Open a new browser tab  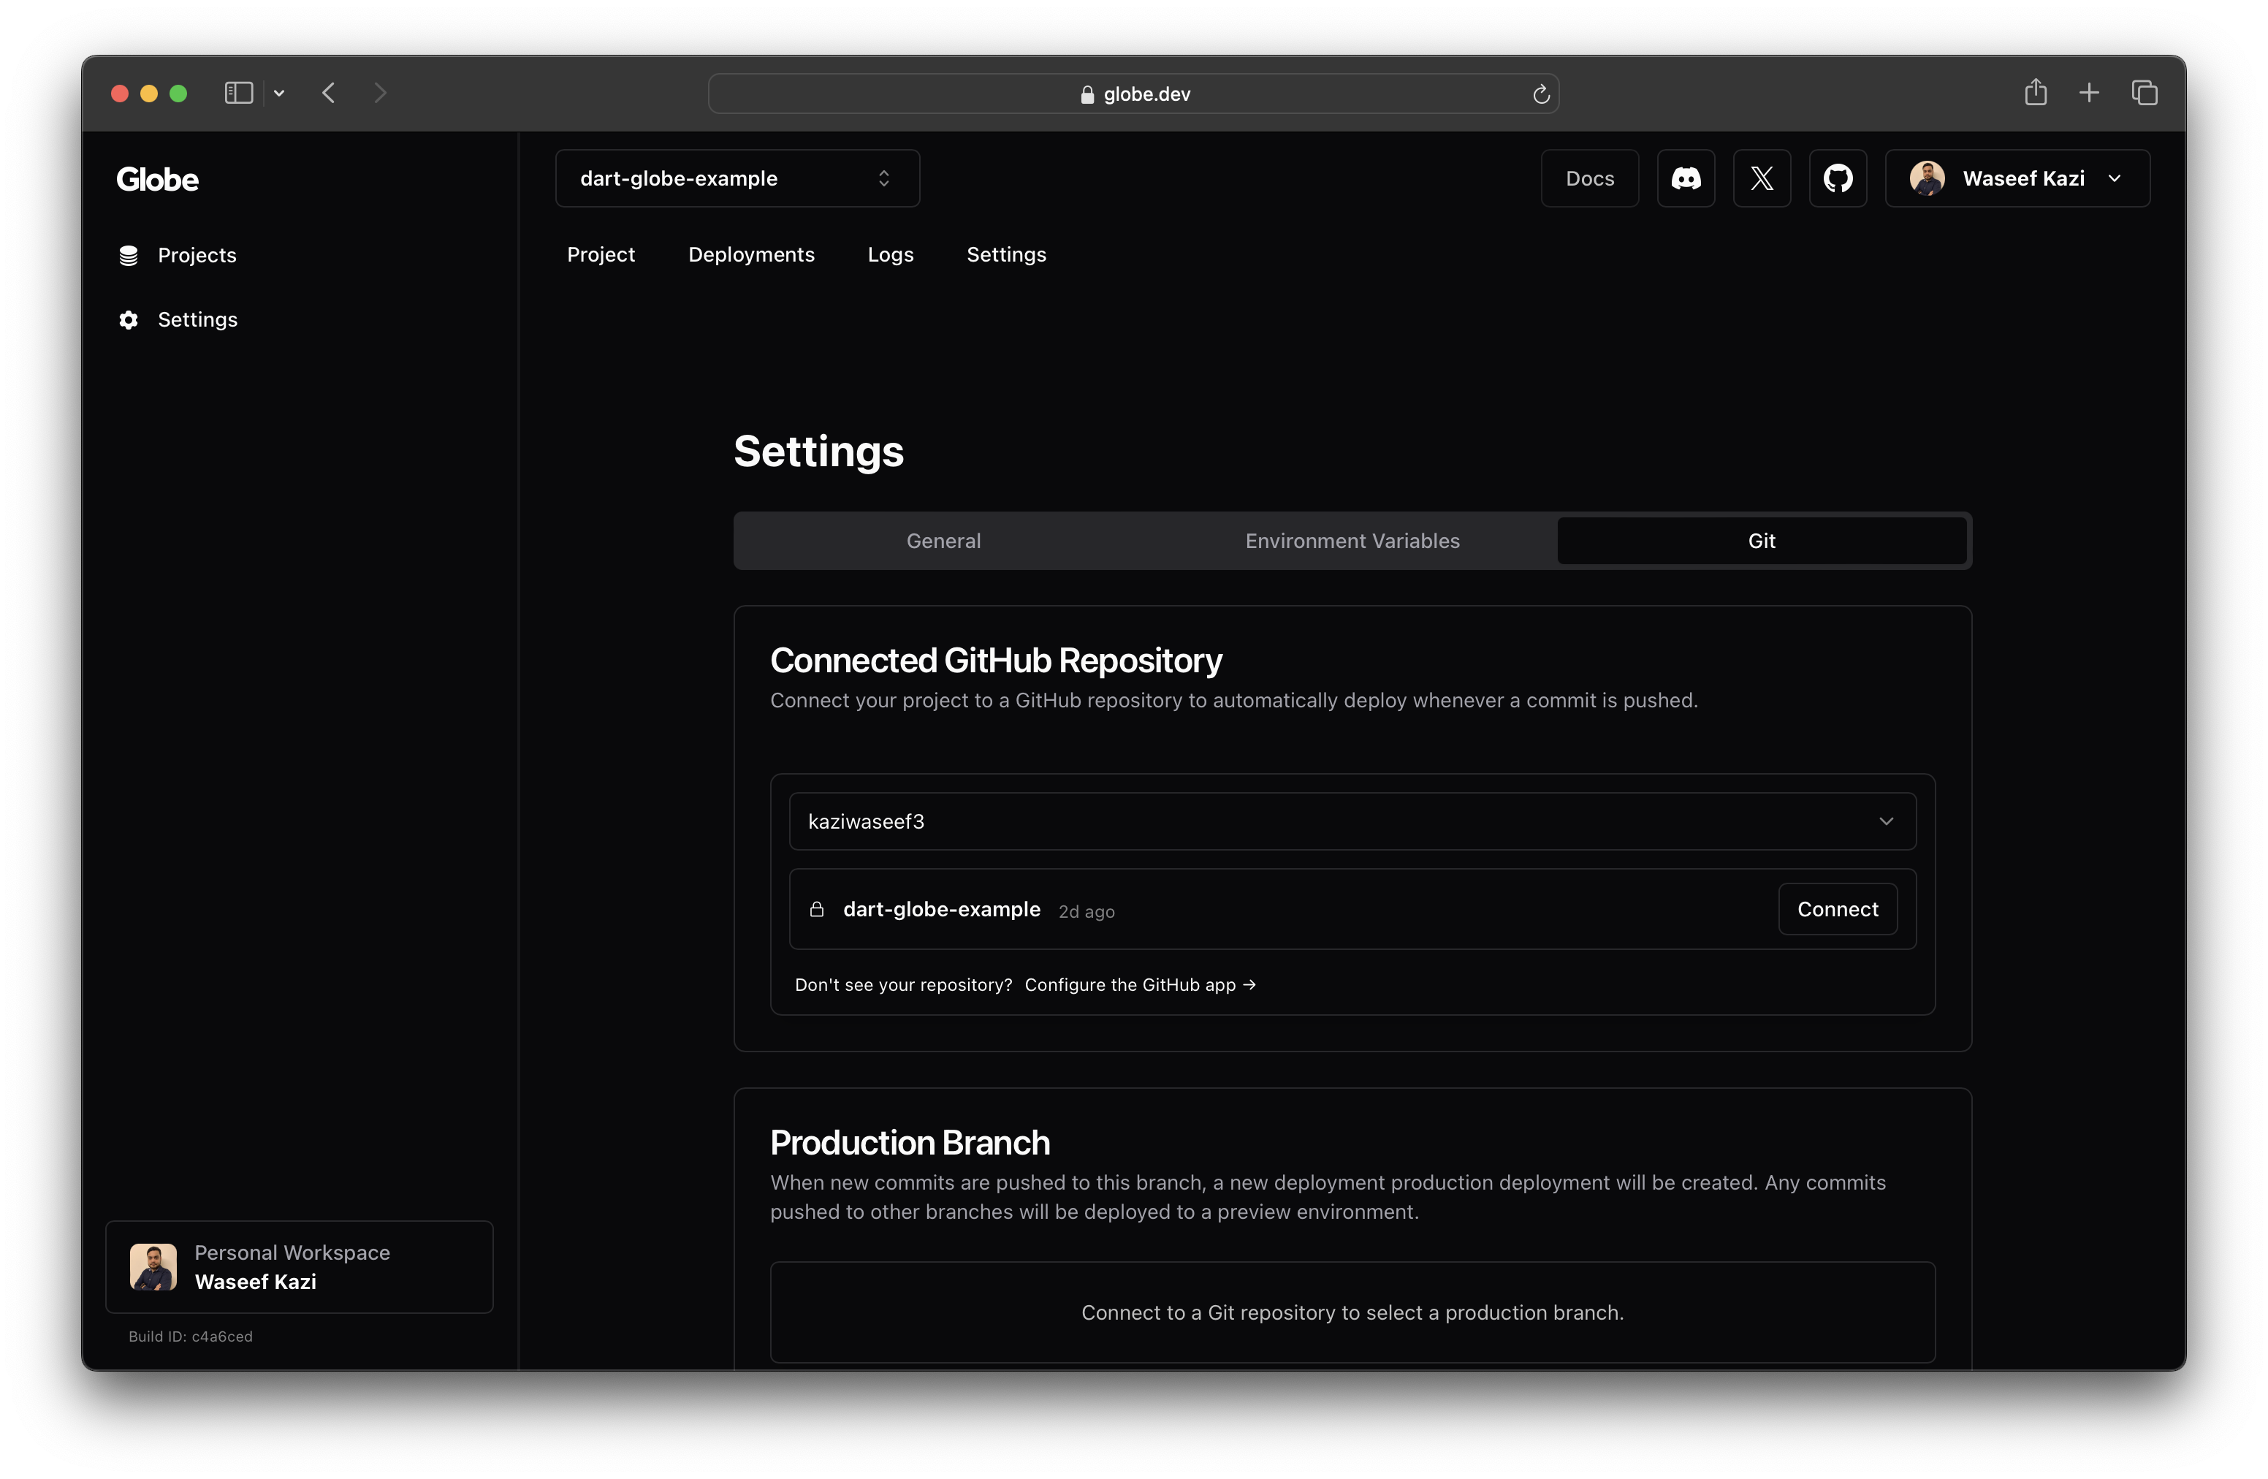pos(2089,92)
